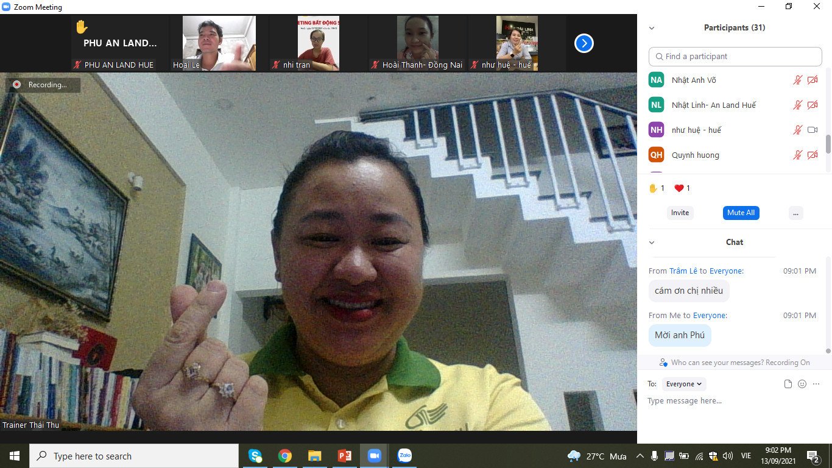Click the Find a participant search field
Viewport: 832px width, 468px height.
[x=735, y=56]
